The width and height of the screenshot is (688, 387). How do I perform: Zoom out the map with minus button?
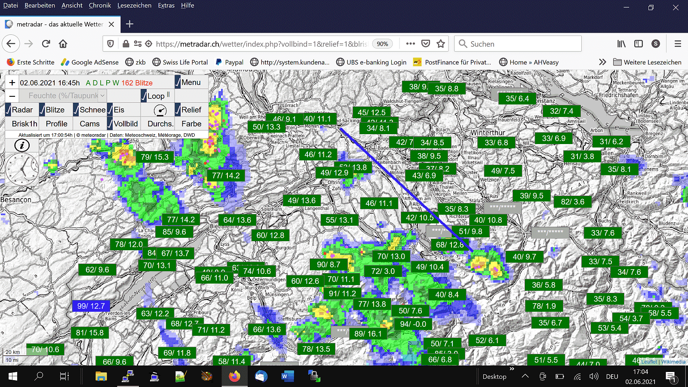click(x=12, y=96)
